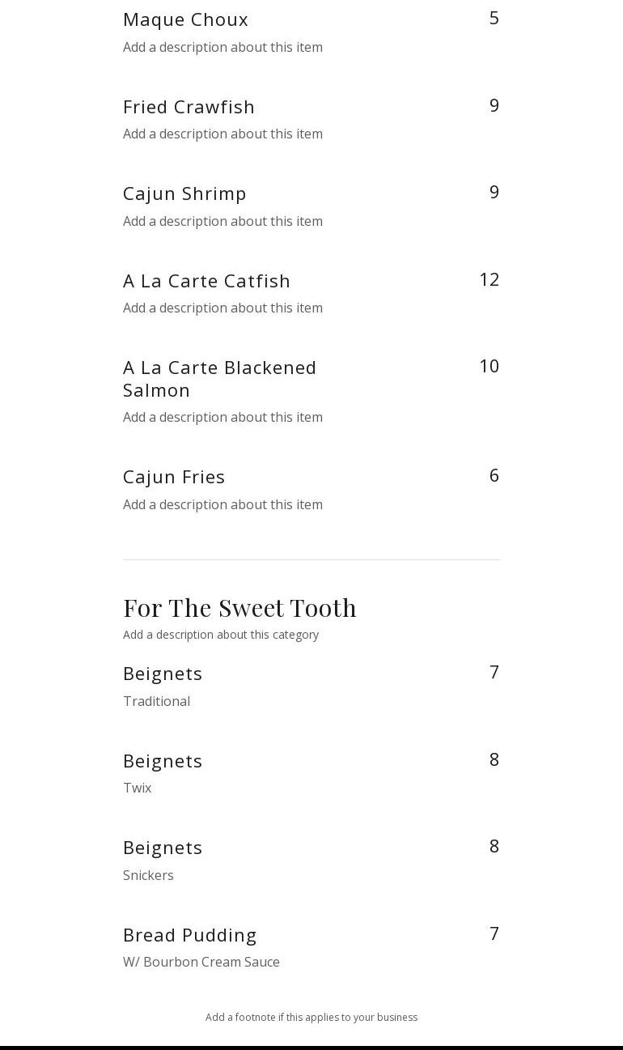Click the Maque Choux item title

185,19
